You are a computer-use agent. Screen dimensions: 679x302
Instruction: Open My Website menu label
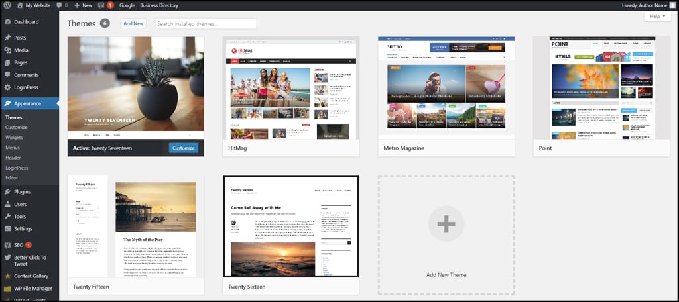click(38, 5)
